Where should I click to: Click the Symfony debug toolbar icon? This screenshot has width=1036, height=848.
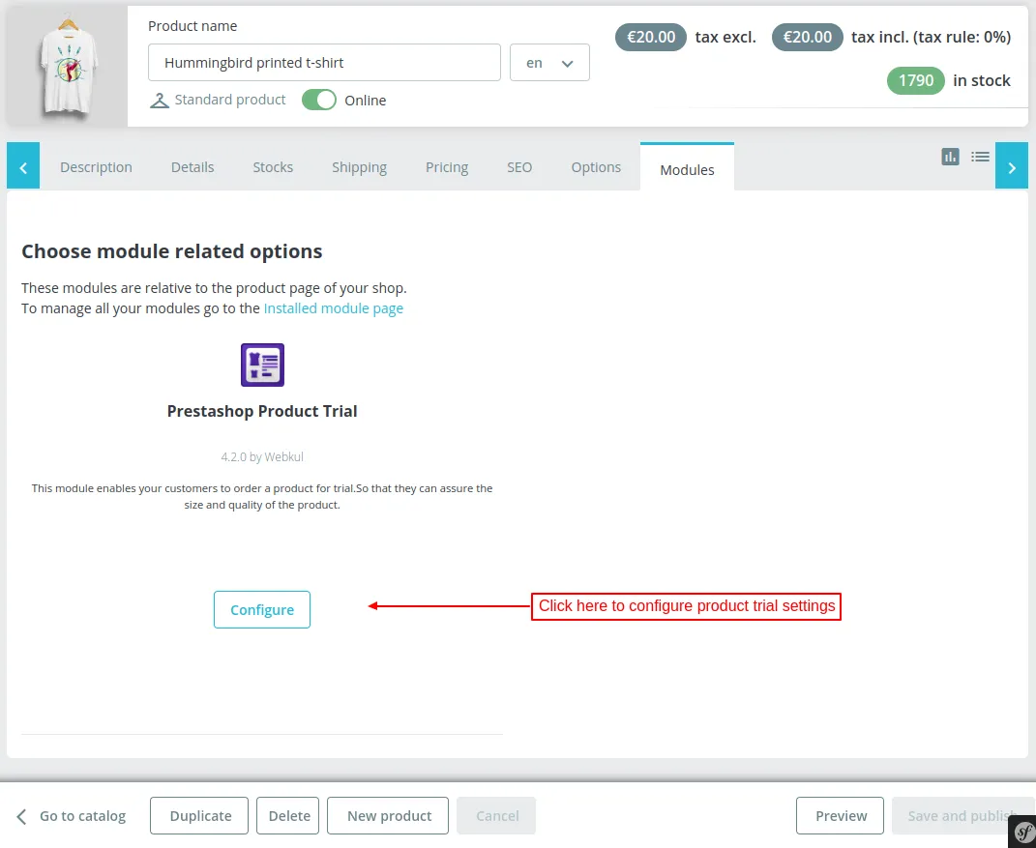point(1024,832)
